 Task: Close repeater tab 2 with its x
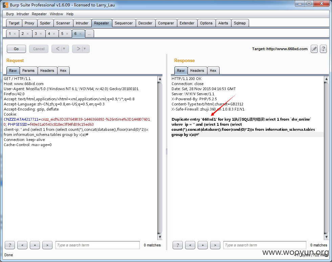tap(27, 34)
